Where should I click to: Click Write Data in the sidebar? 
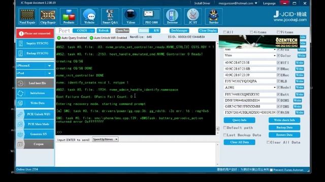(x=35, y=103)
